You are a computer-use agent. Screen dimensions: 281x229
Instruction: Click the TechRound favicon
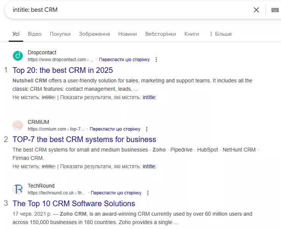pyautogui.click(x=18, y=189)
